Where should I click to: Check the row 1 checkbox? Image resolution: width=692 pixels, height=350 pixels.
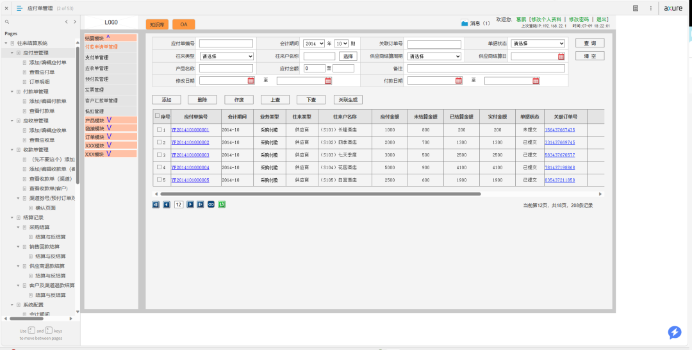point(160,130)
